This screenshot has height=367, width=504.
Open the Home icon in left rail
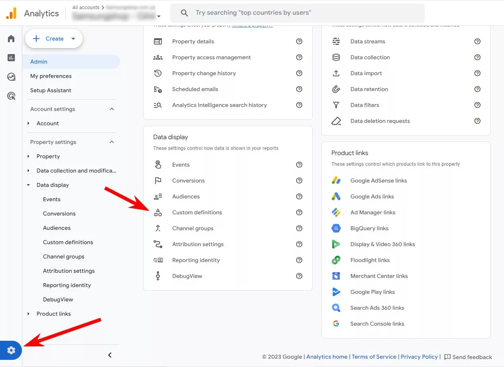coord(11,39)
